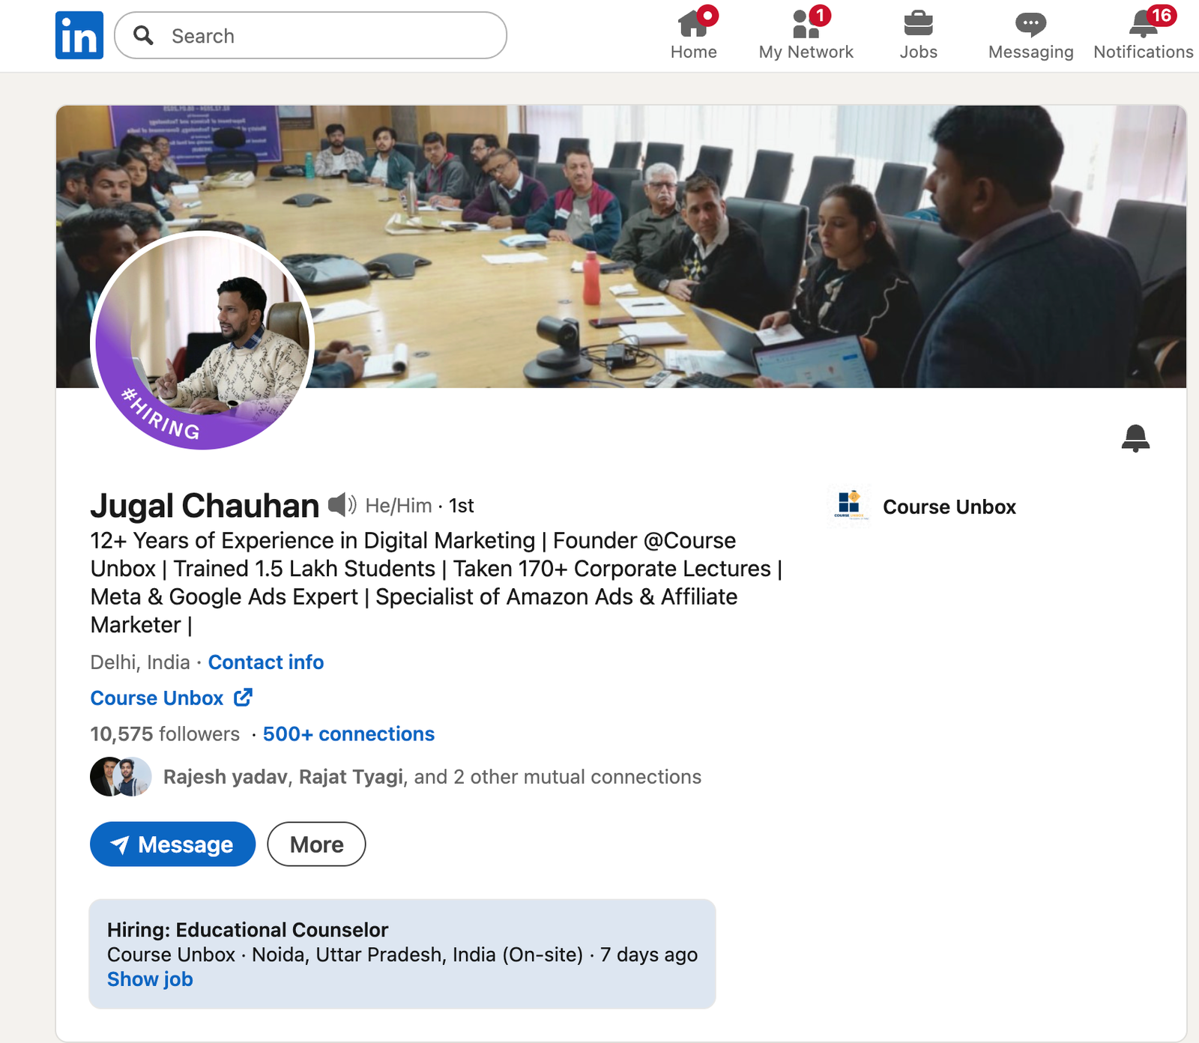Play the name pronunciation speaker icon

342,505
